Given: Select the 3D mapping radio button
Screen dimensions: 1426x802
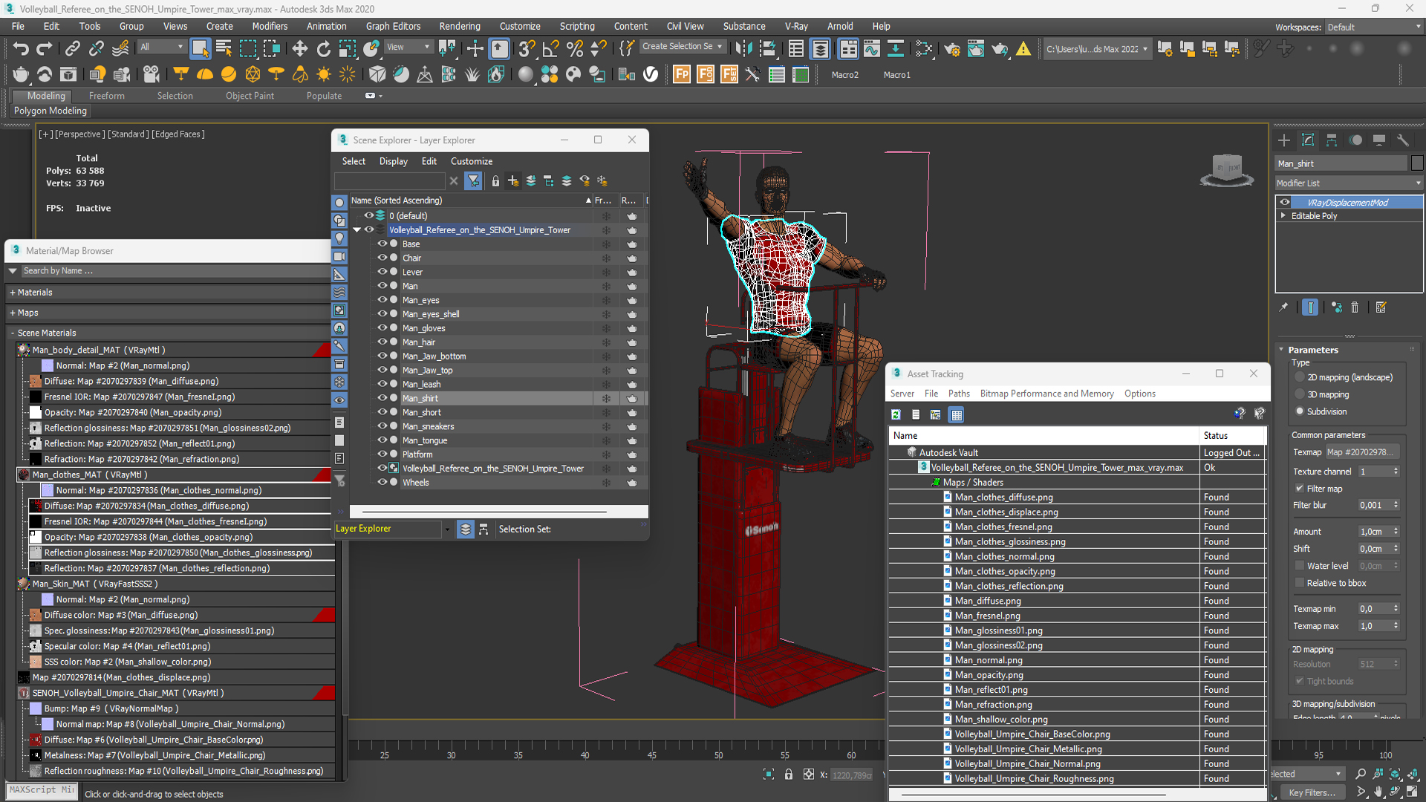Looking at the screenshot, I should (x=1300, y=394).
